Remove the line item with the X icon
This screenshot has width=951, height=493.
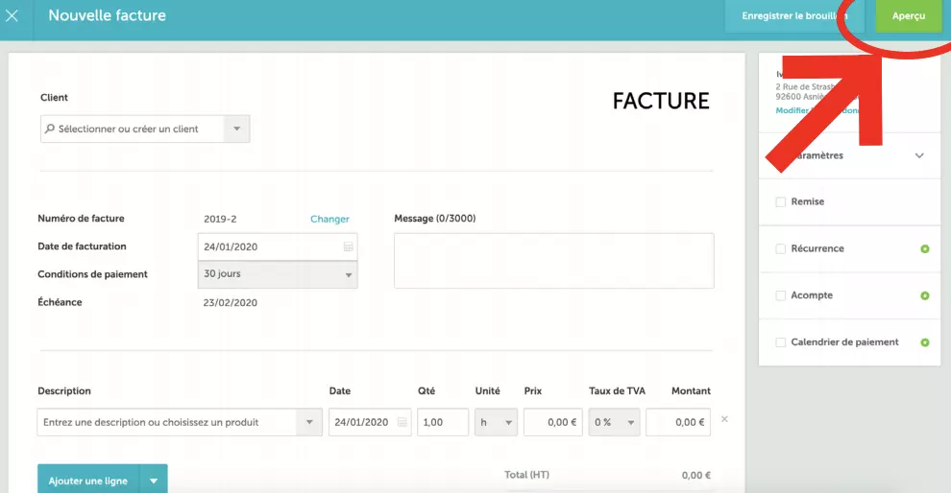tap(725, 419)
